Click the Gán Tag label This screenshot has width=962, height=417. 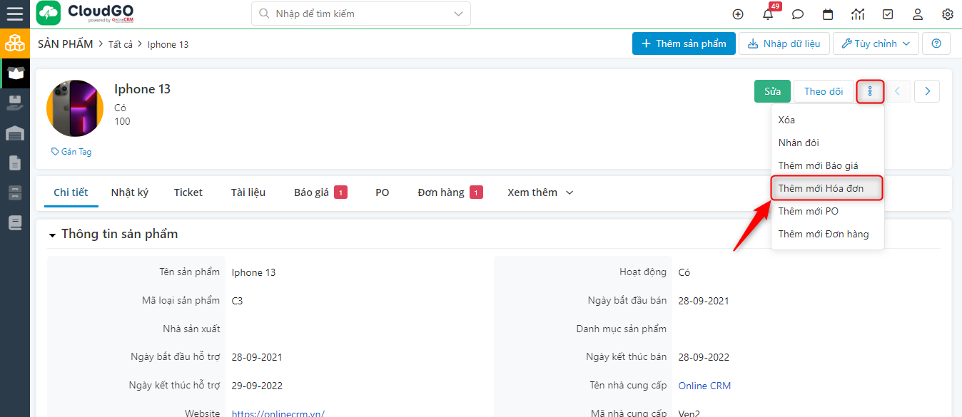pos(71,152)
